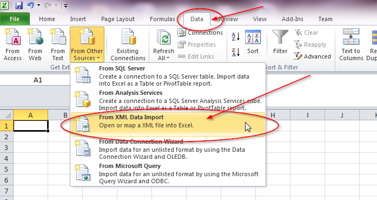
Task: Save the workbook with the floppy disk icon
Action: (x=19, y=5)
